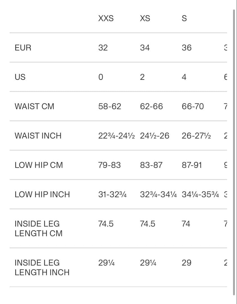The width and height of the screenshot is (237, 304).
Task: Click the vertical scrollbar on the right
Action: (x=234, y=152)
